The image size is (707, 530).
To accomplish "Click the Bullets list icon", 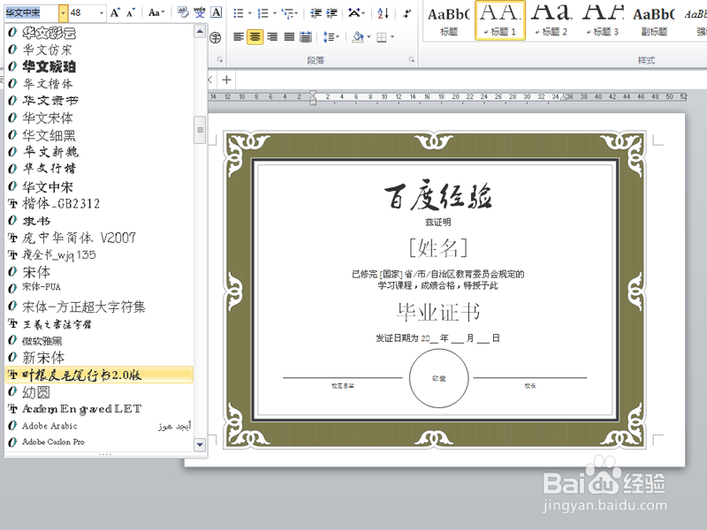I will coord(238,13).
